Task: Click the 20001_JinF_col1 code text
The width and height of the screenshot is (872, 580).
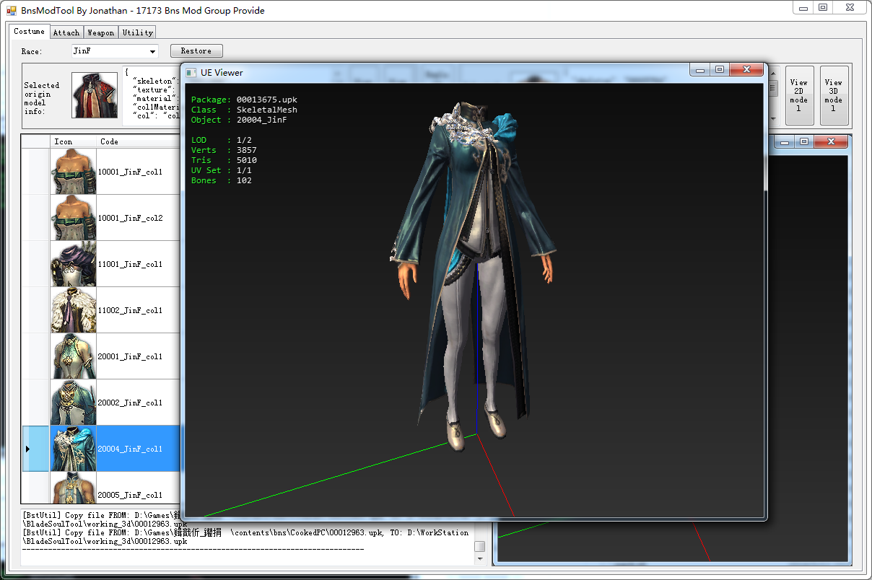Action: (x=131, y=357)
